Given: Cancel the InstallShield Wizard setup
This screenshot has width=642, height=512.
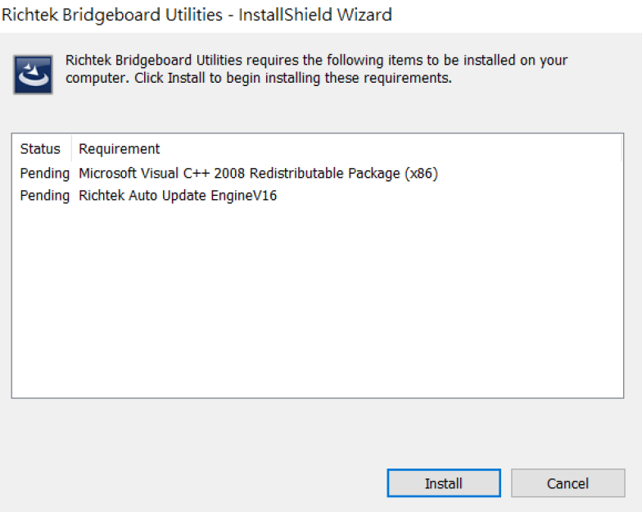Looking at the screenshot, I should (x=568, y=483).
